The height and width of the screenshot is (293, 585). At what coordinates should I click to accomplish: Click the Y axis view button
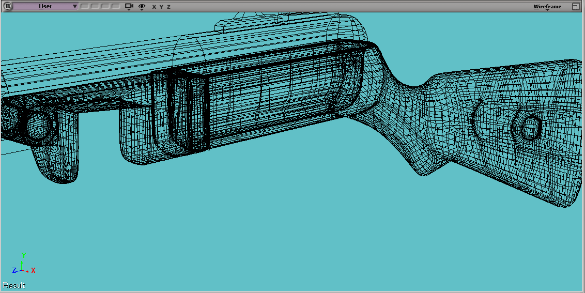pos(161,7)
